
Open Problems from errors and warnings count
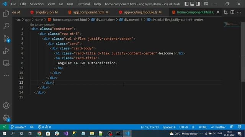44,127
